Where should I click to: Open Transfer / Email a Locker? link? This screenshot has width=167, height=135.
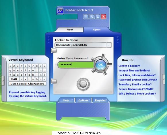click(x=135, y=84)
